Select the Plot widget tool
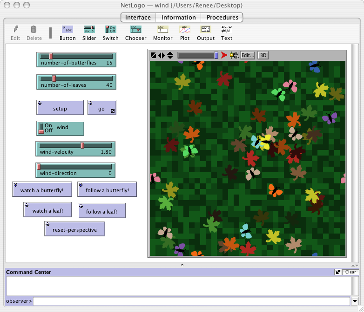The height and width of the screenshot is (312, 364). tap(184, 33)
